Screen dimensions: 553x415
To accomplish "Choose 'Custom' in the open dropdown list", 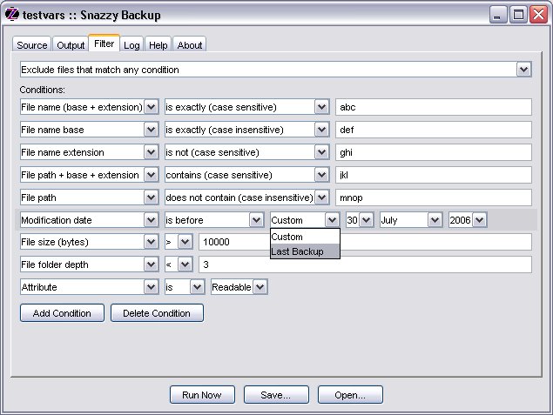I will 305,237.
